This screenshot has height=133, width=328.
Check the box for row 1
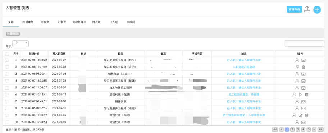pyautogui.click(x=7, y=60)
